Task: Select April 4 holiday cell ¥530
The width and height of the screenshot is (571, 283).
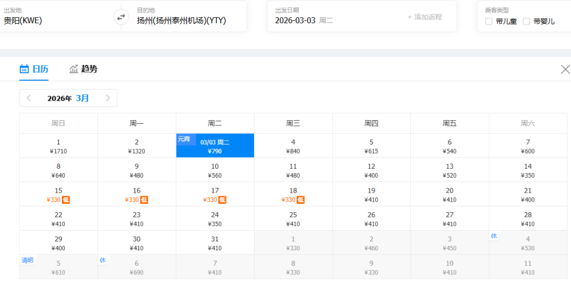Action: [x=528, y=243]
